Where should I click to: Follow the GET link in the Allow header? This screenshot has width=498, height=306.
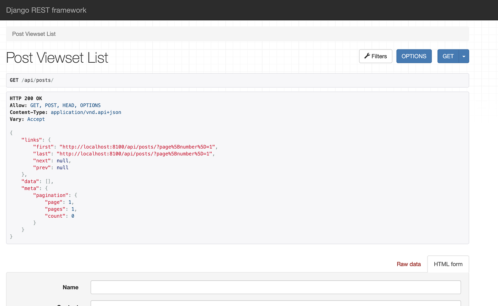(x=35, y=105)
